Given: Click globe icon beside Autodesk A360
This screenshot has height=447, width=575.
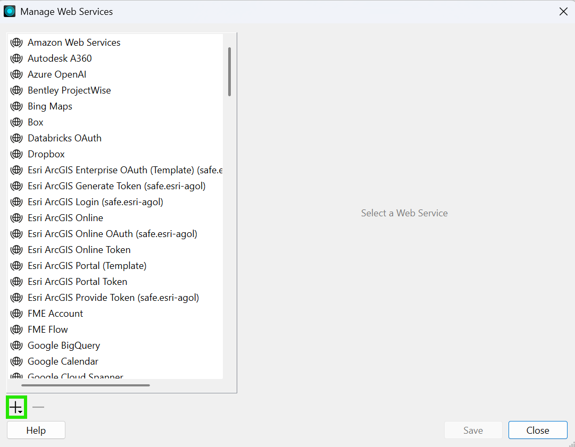Looking at the screenshot, I should 16,58.
